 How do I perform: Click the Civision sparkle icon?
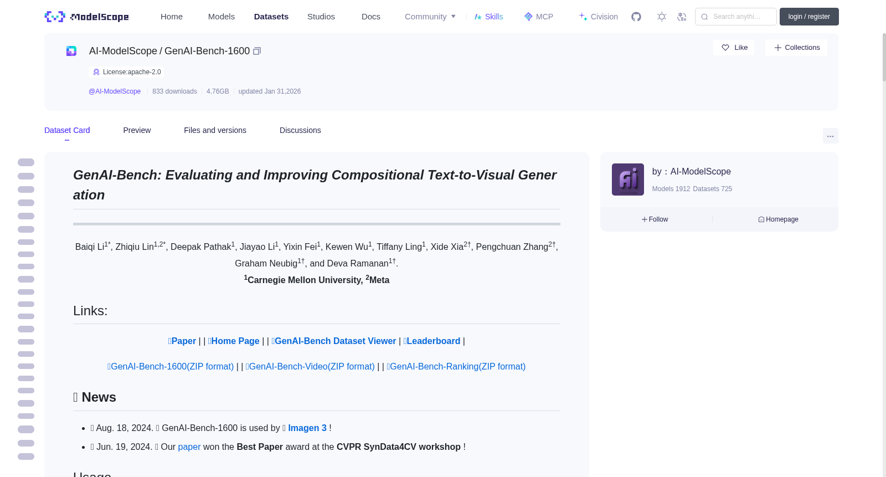583,17
